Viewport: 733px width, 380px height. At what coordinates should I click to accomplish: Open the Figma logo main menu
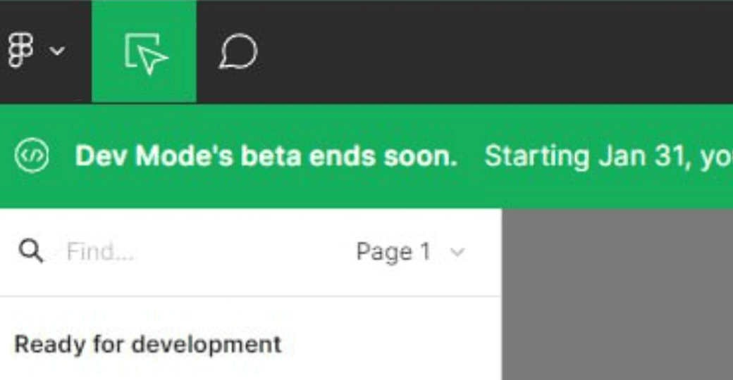[x=21, y=51]
